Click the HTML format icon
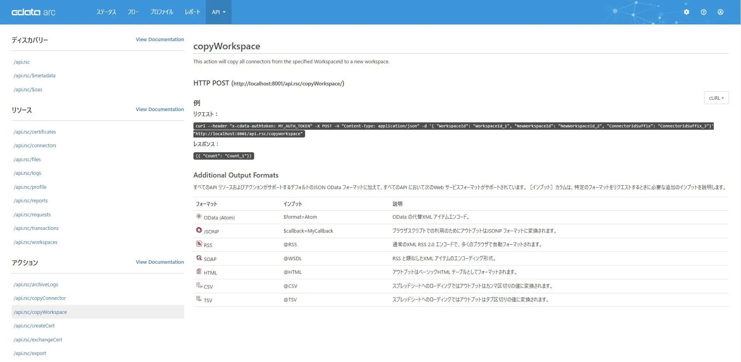The width and height of the screenshot is (741, 362). tap(199, 271)
